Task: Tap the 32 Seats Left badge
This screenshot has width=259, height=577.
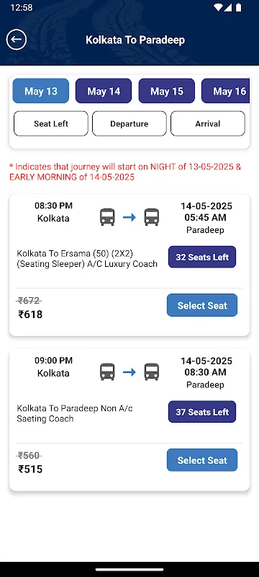Action: click(202, 257)
